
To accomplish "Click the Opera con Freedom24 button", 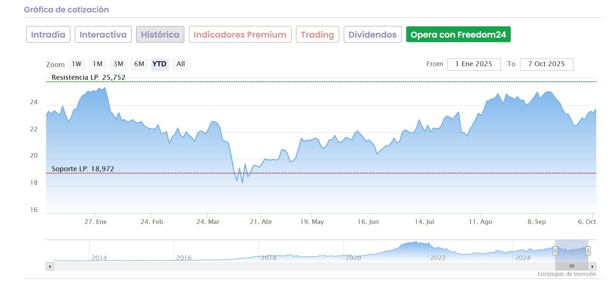I will pos(458,35).
